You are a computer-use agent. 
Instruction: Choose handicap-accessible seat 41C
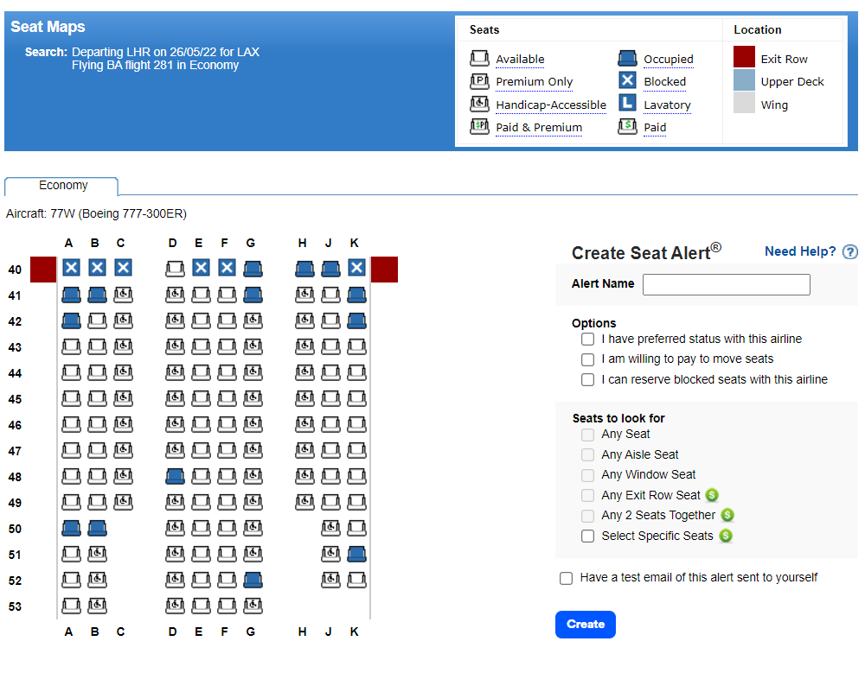pyautogui.click(x=123, y=295)
